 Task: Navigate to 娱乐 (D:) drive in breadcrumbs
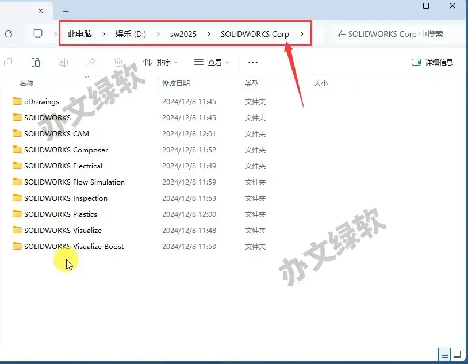pos(132,34)
